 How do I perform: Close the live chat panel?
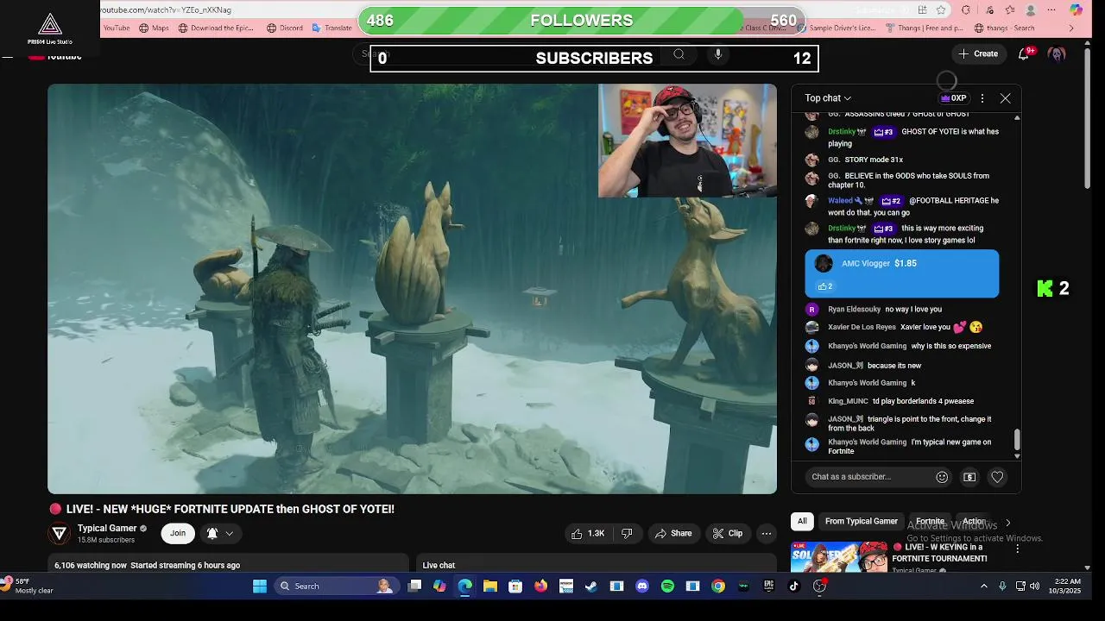(x=1005, y=98)
